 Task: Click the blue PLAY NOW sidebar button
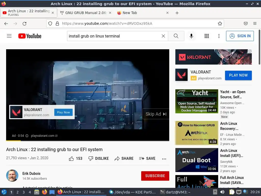click(238, 75)
